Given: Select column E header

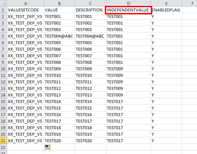Looking at the screenshot, I should [x=166, y=3].
